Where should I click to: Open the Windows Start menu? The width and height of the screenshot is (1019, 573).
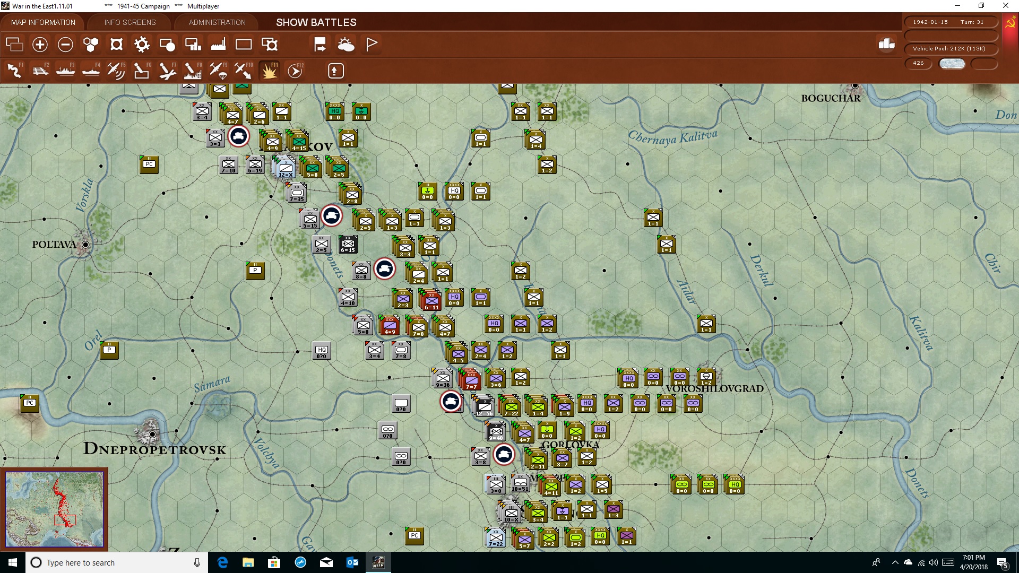tap(13, 562)
